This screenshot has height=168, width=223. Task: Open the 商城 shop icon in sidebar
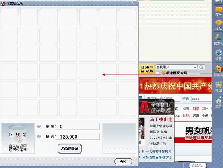point(219,87)
